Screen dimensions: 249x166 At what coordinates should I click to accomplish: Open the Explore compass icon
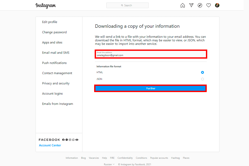coord(200,5)
